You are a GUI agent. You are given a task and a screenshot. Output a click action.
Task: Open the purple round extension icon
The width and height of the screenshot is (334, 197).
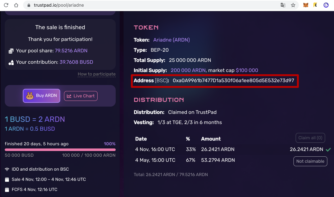(326, 5)
